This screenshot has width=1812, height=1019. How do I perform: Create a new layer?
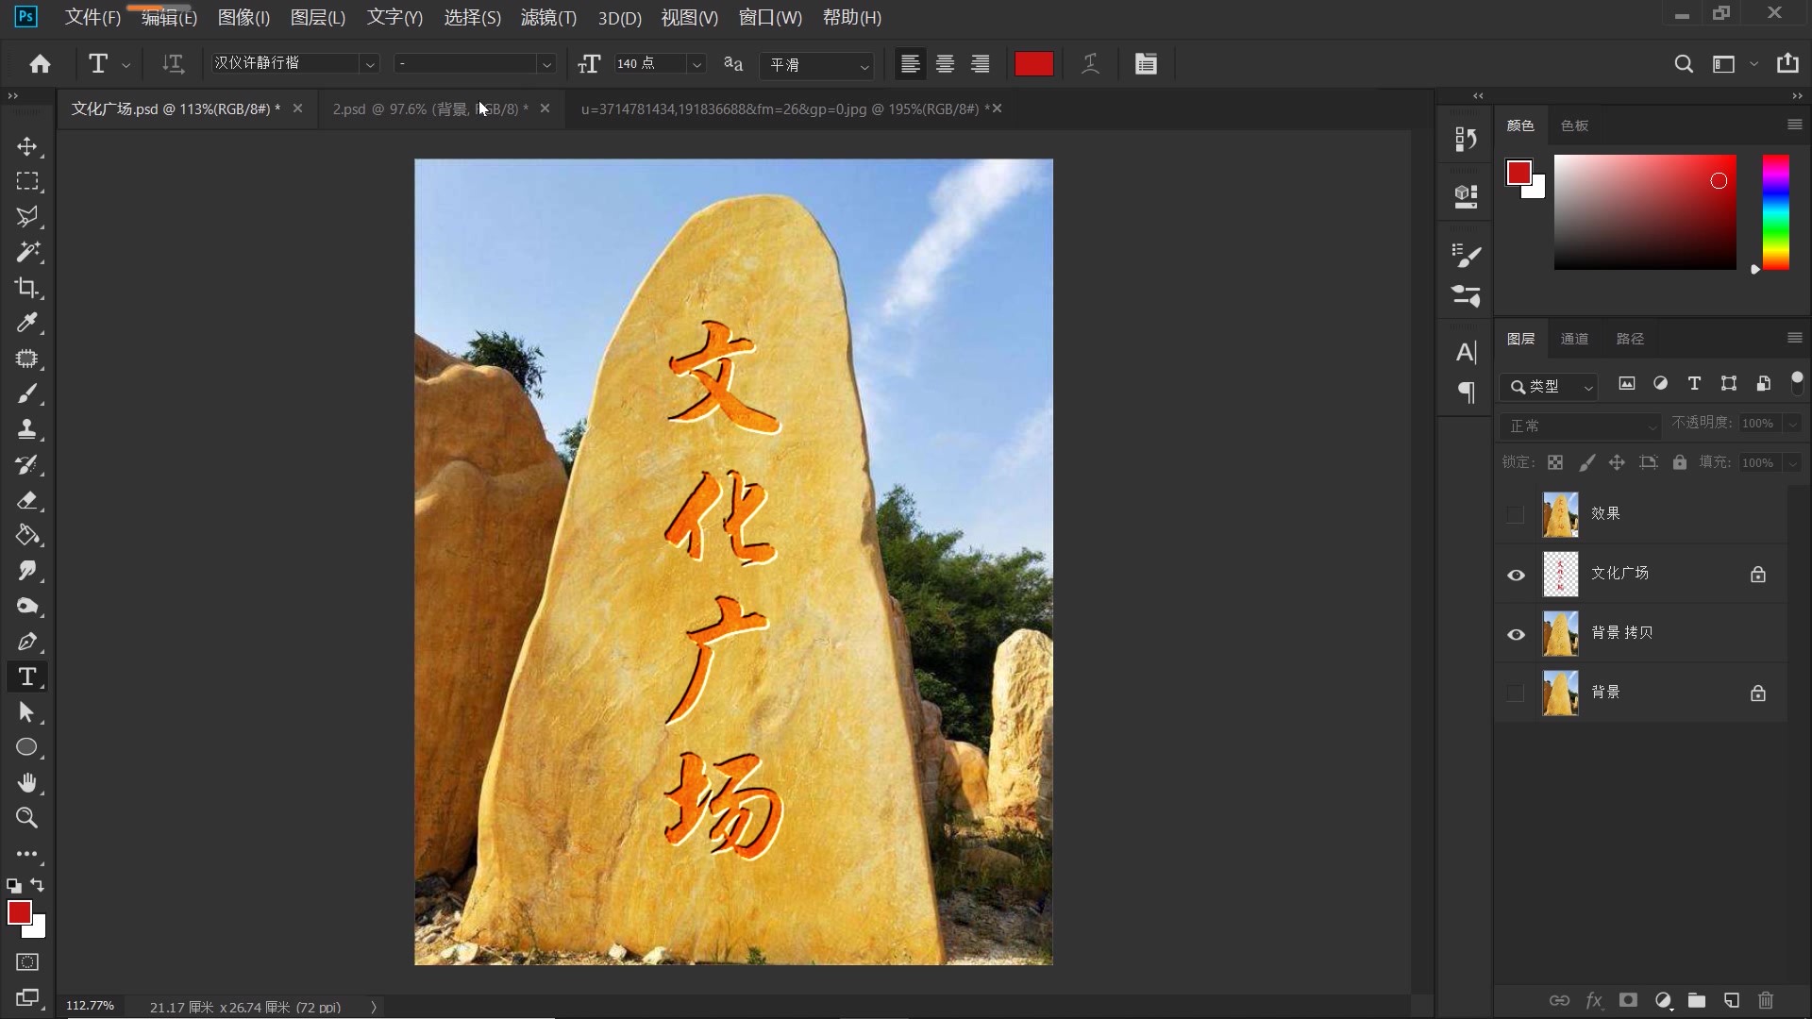point(1731,1001)
